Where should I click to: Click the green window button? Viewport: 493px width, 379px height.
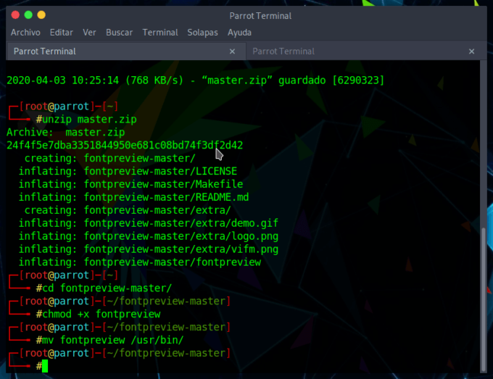28,14
